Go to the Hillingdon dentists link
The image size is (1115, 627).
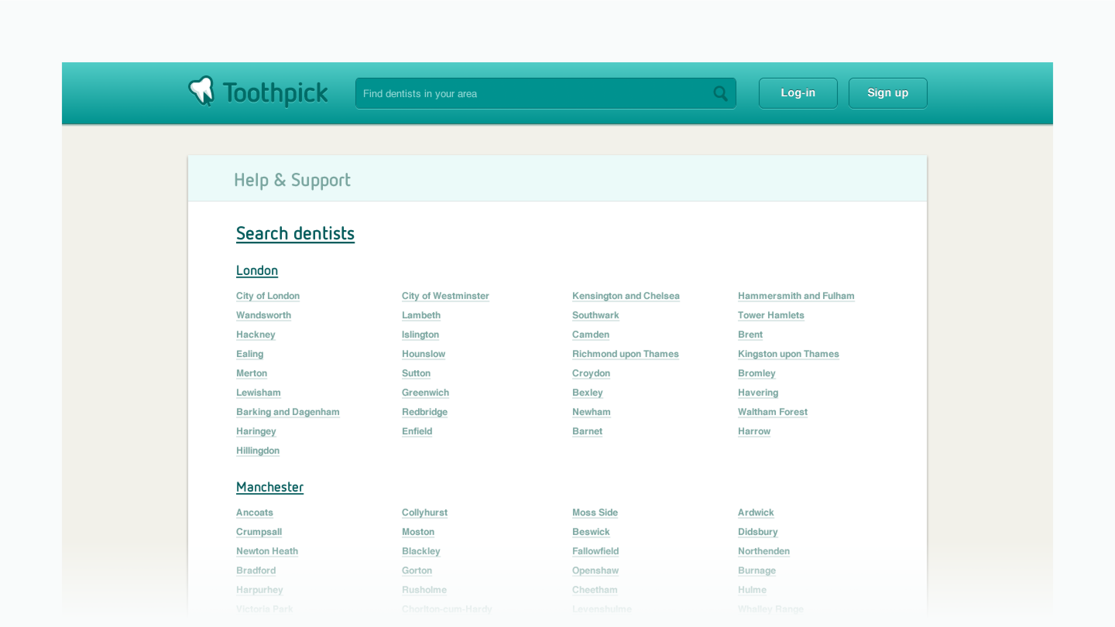tap(257, 451)
